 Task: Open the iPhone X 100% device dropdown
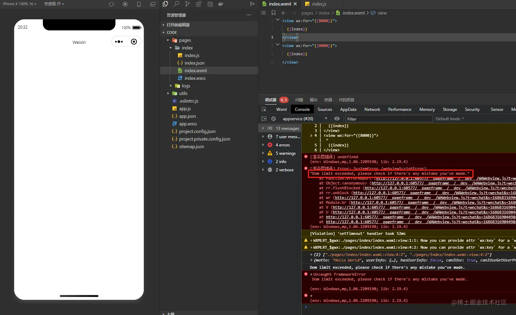pos(19,4)
